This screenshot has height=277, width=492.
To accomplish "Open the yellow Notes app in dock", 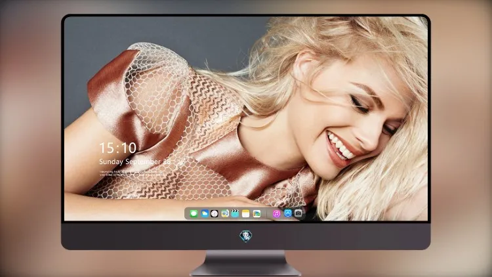I will point(246,213).
